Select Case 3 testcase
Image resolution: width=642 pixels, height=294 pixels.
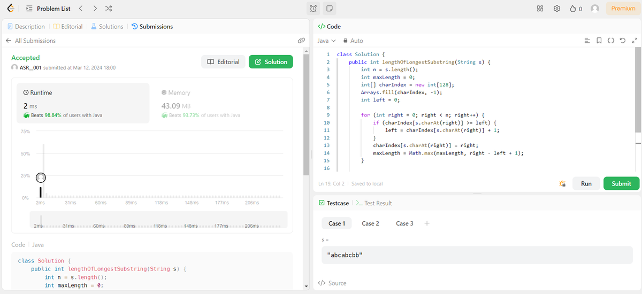(x=404, y=223)
